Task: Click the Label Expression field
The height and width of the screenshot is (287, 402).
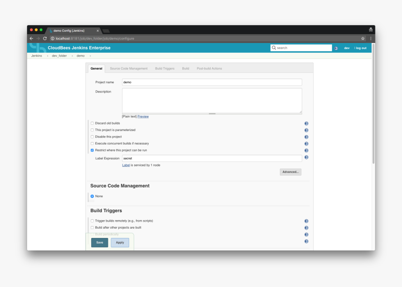Action: [212, 158]
